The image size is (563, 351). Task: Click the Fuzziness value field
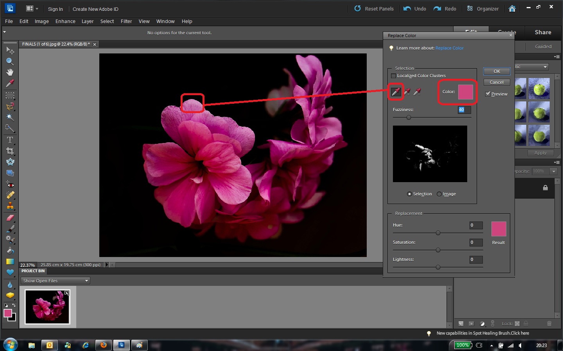coord(464,110)
